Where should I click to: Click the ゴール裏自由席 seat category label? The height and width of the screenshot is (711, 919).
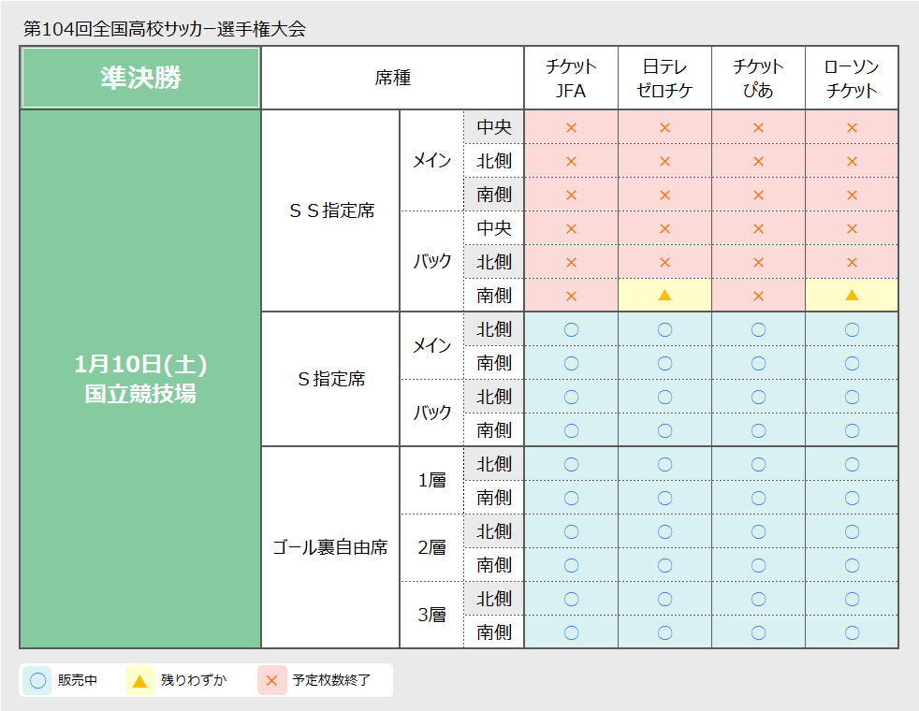point(330,547)
